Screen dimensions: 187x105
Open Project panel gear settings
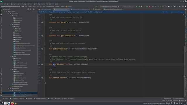click(34, 9)
